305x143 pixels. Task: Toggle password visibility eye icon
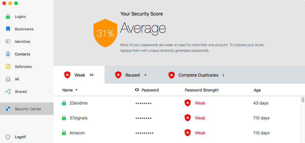137,90
